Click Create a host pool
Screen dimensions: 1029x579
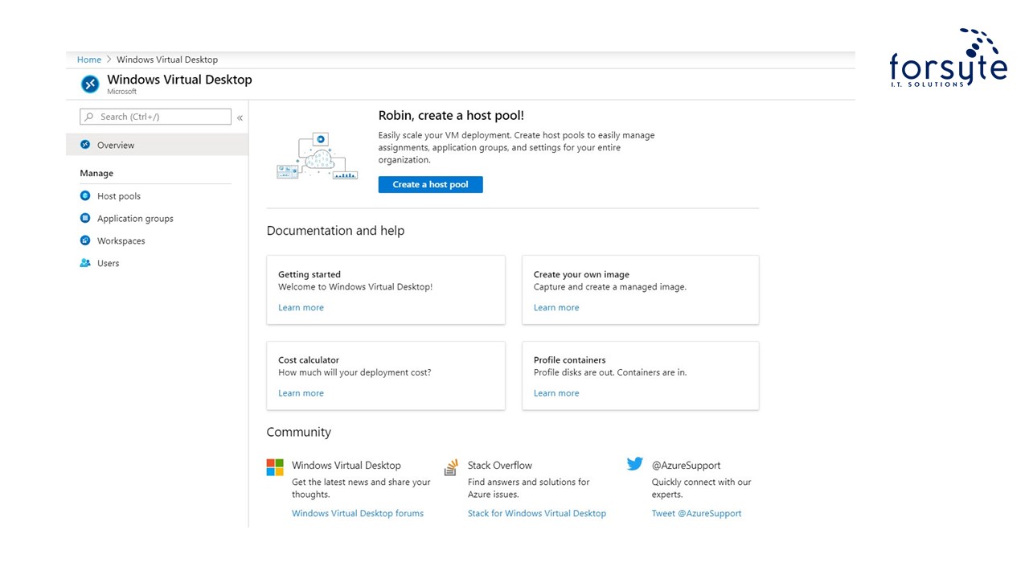430,184
